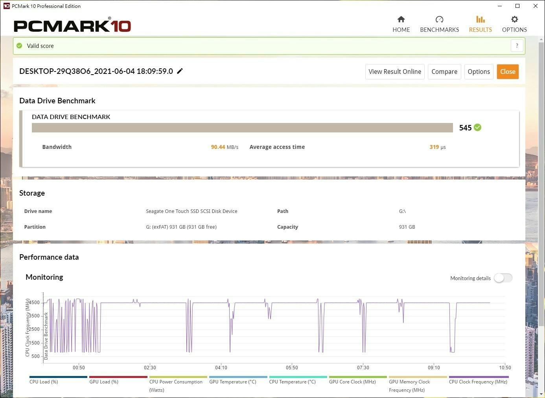Click the Storage section heading
The image size is (545, 398).
tap(32, 193)
